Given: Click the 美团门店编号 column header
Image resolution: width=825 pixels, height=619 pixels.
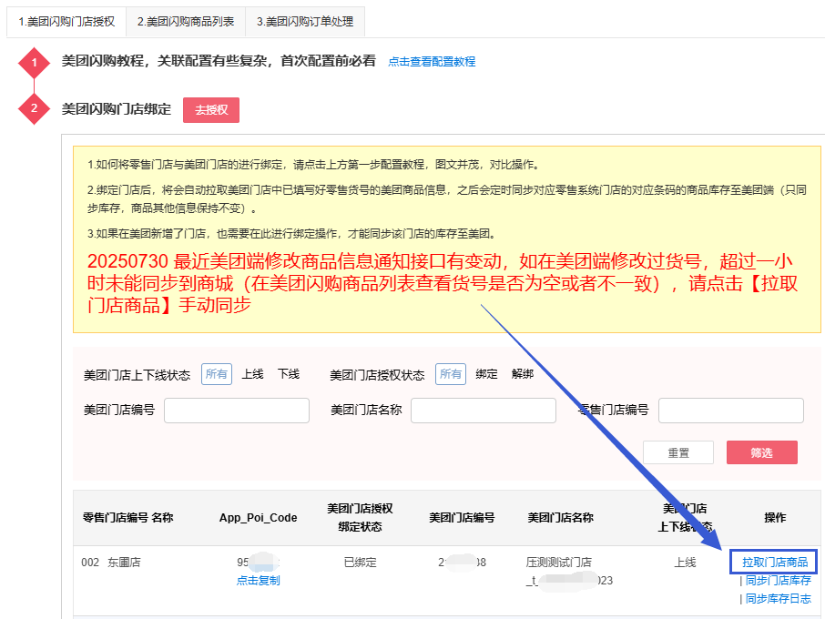Looking at the screenshot, I should pyautogui.click(x=462, y=517).
